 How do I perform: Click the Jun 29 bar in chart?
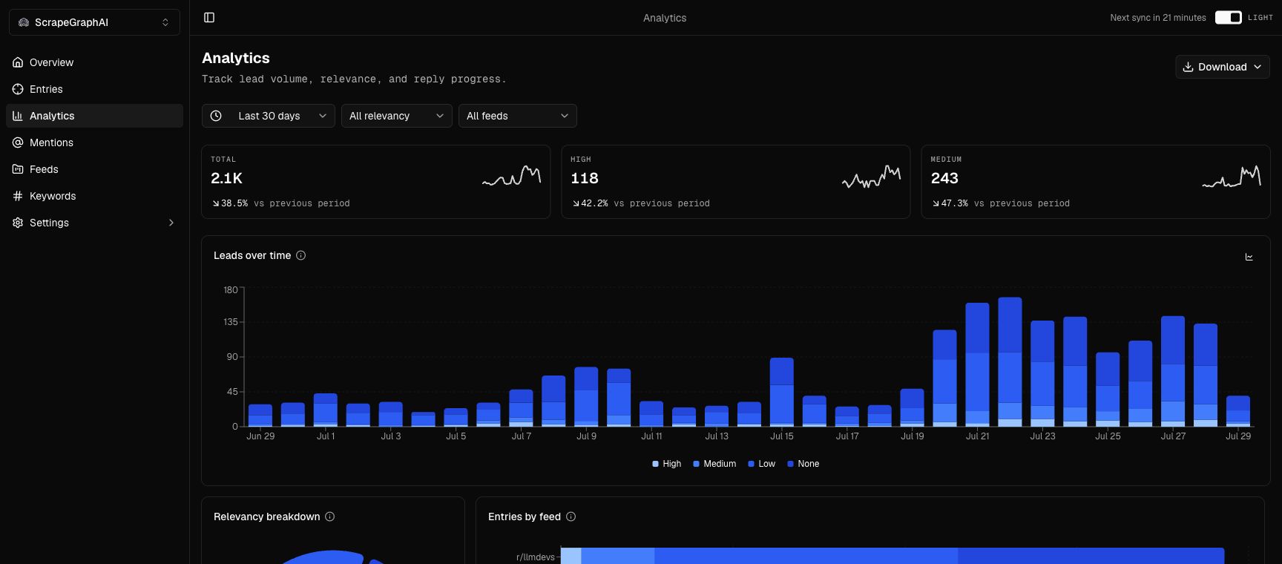pos(260,416)
